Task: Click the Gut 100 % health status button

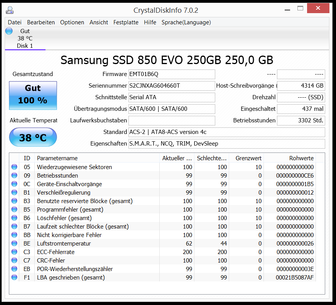Action: (33, 95)
